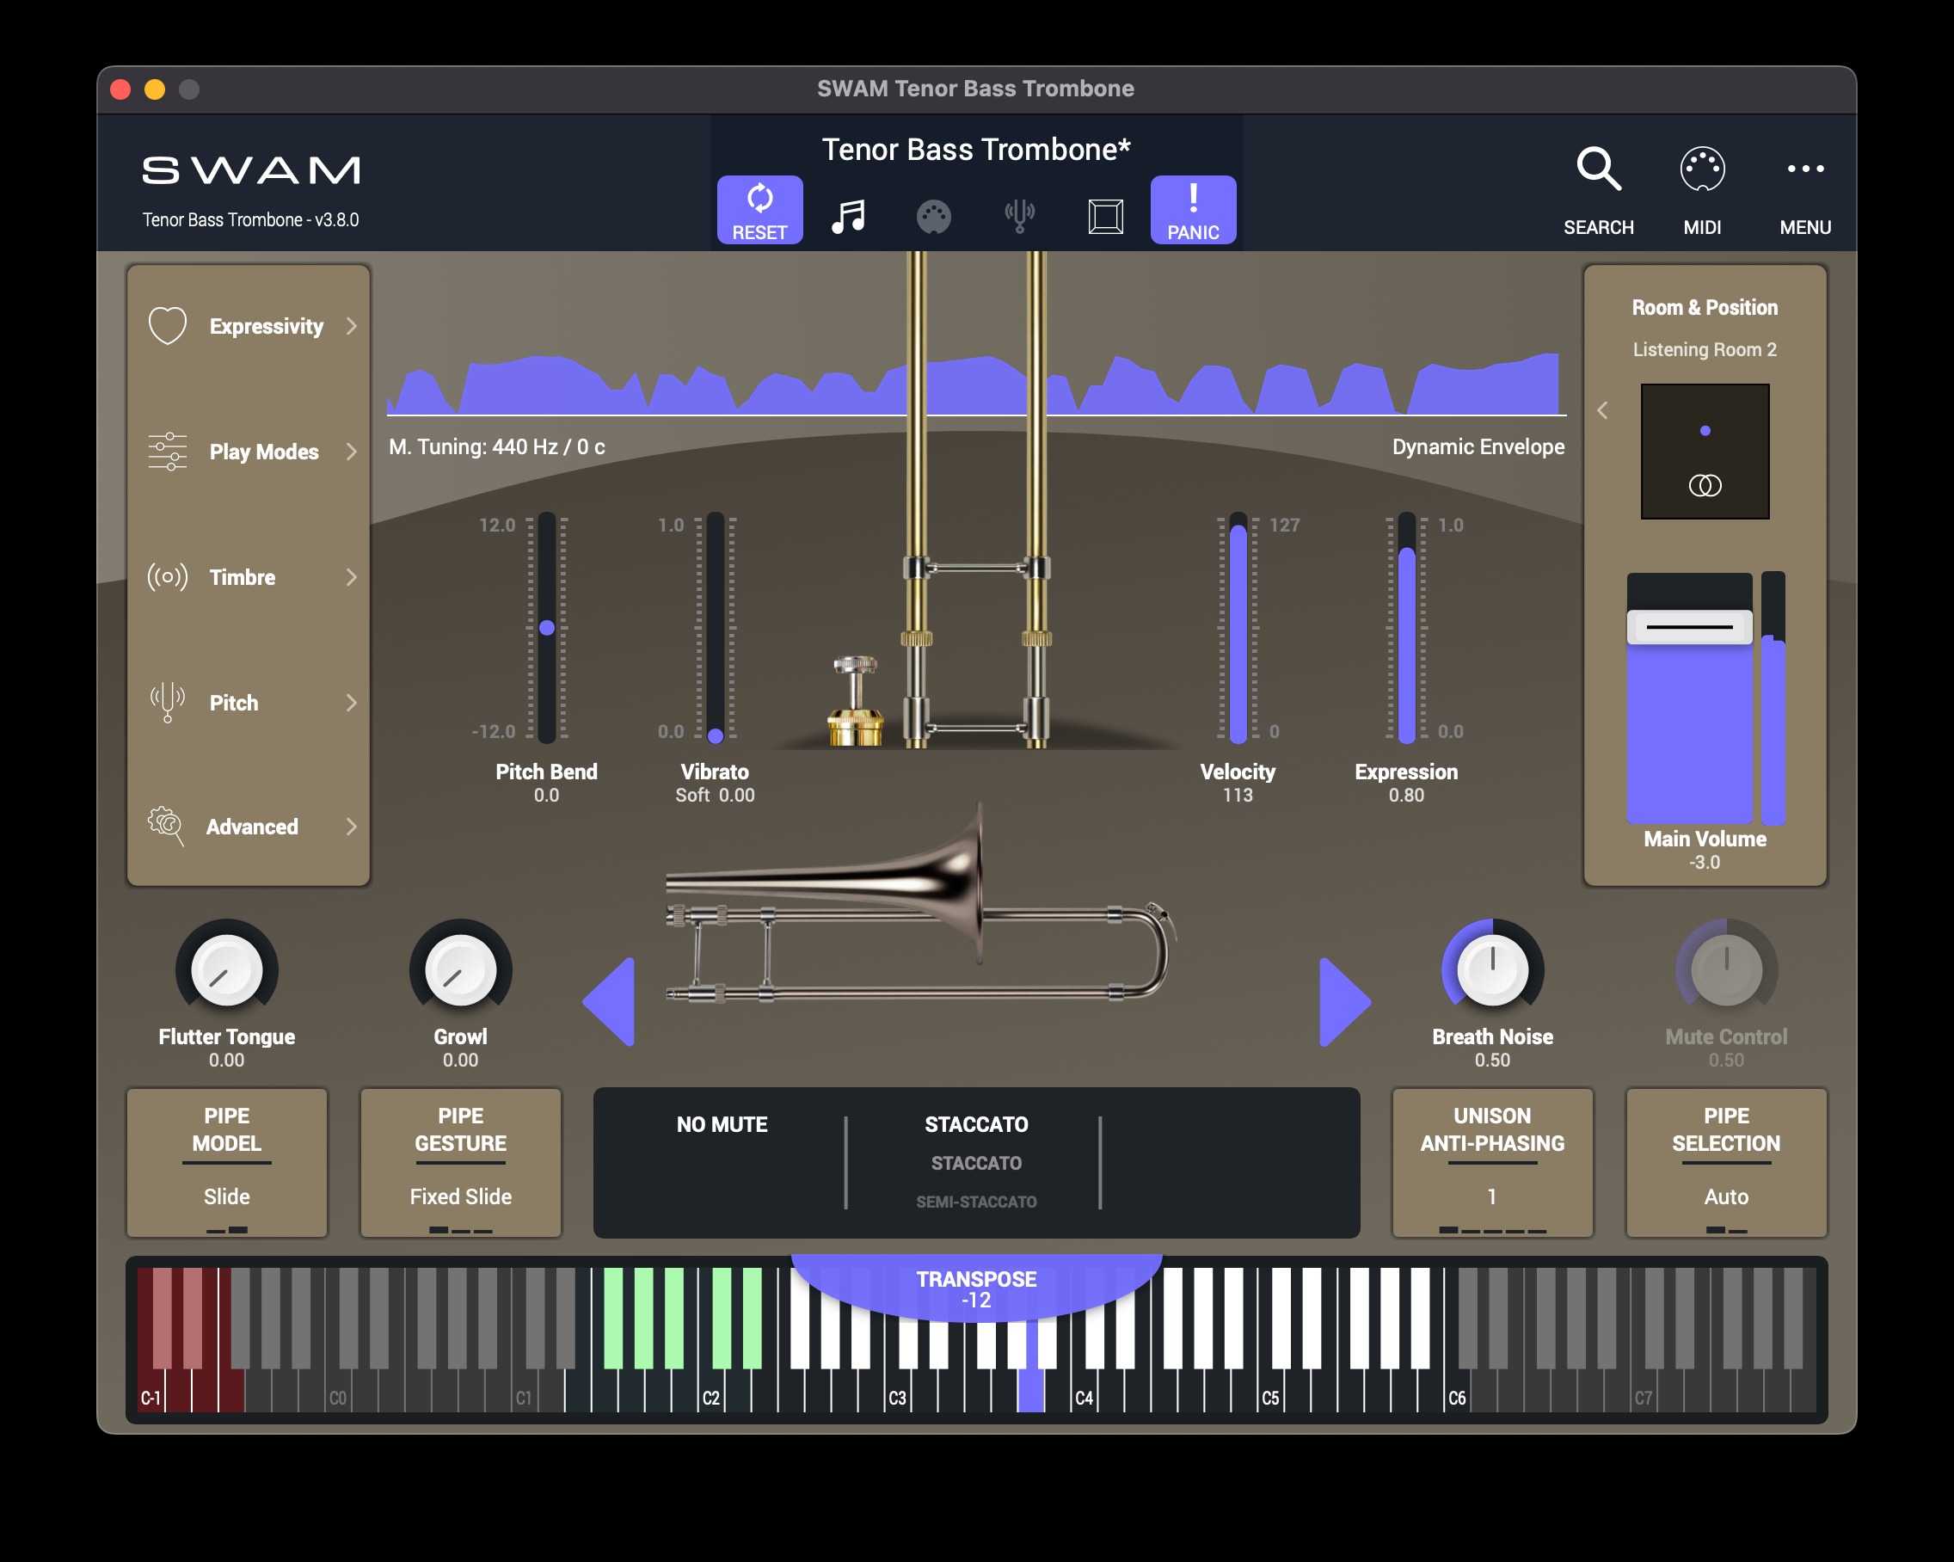
Task: Select the MIDI DIN connector icon in toolbar
Action: tap(934, 216)
